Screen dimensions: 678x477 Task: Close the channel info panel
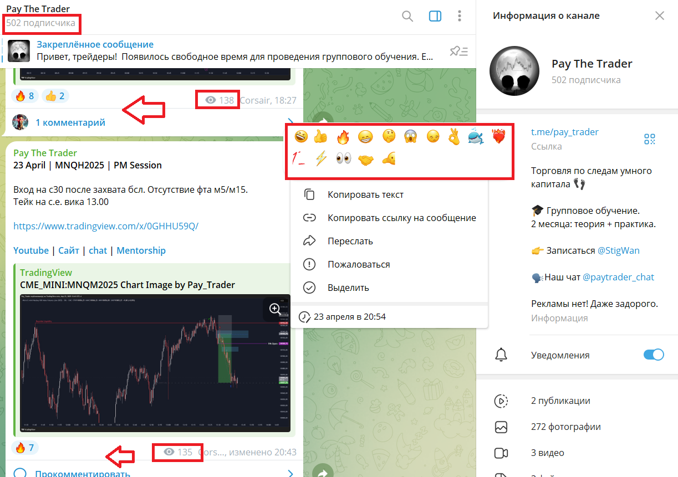(x=659, y=16)
